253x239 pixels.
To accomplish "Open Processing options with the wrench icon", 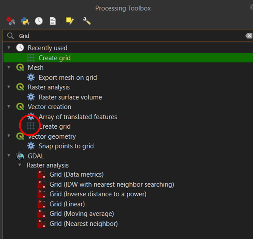I will (x=87, y=21).
